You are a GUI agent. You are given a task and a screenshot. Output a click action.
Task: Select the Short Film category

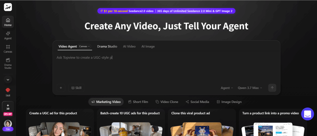138,102
